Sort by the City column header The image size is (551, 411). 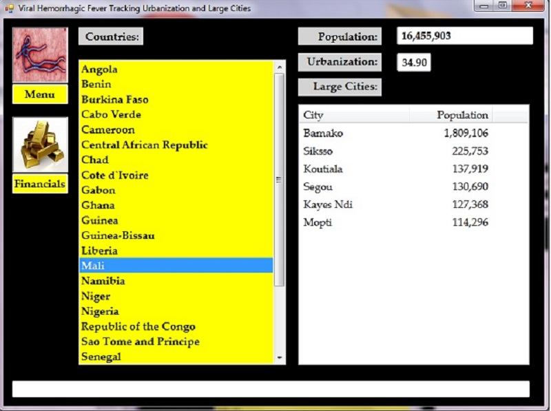[x=354, y=115]
